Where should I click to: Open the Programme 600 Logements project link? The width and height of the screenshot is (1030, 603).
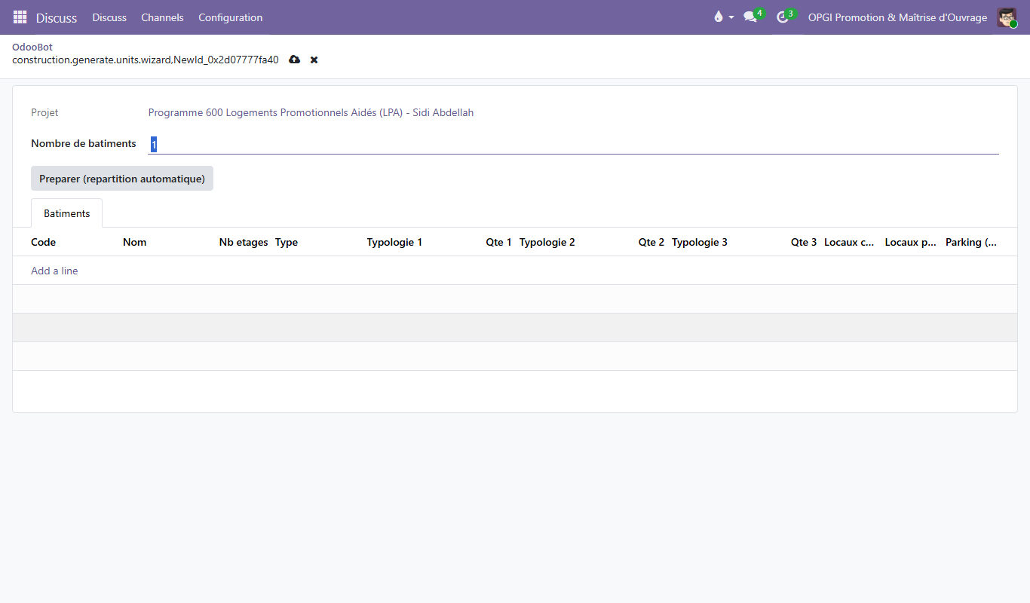pyautogui.click(x=311, y=112)
